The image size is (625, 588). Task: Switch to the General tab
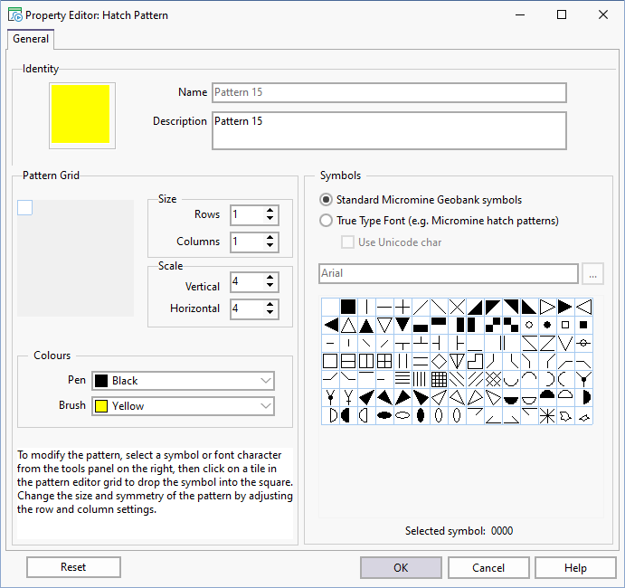pos(31,39)
